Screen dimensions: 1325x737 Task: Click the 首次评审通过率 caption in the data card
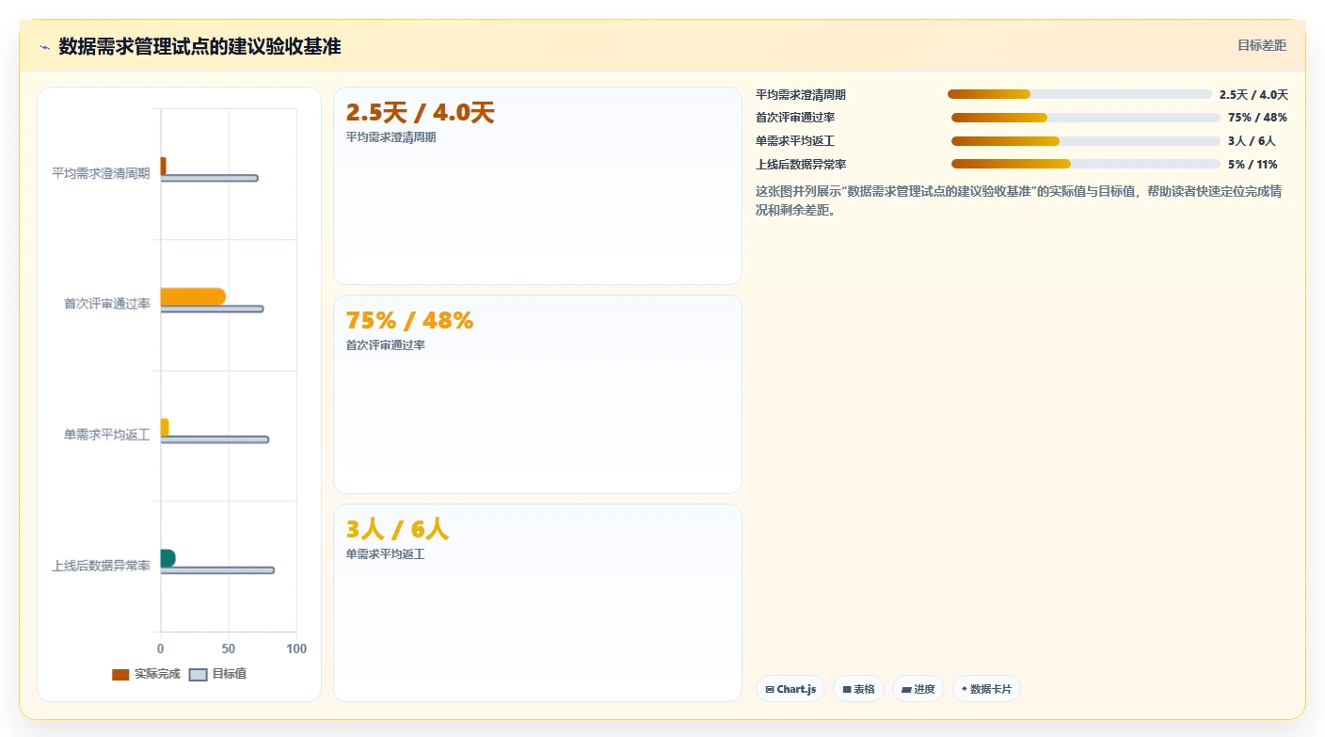pyautogui.click(x=385, y=345)
